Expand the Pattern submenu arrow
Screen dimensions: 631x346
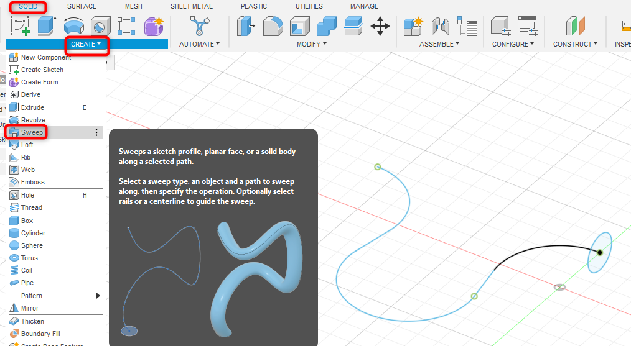[98, 296]
